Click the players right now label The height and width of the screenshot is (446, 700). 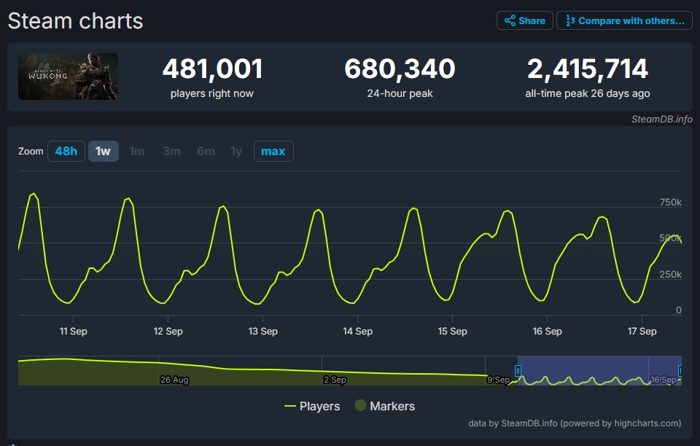click(x=212, y=94)
